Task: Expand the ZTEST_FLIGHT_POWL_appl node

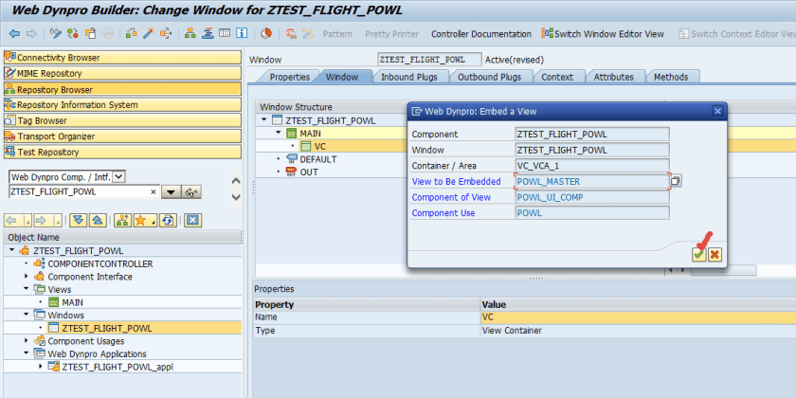Action: [41, 367]
